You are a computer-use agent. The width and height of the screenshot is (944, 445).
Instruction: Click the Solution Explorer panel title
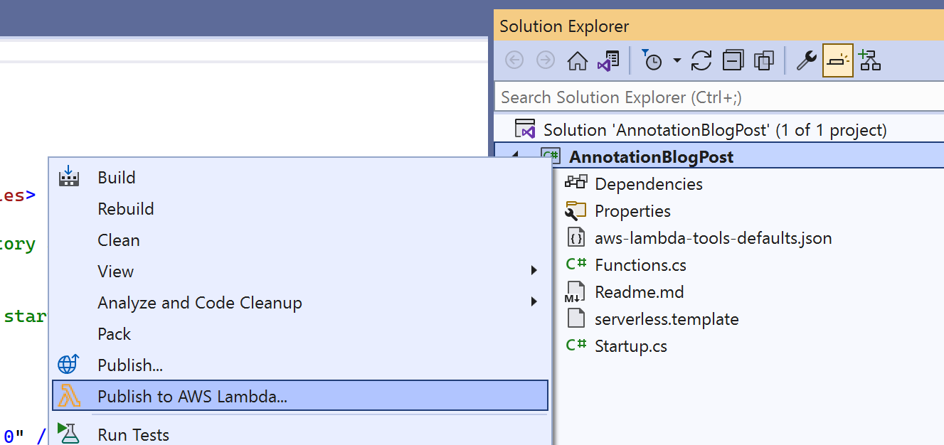click(x=564, y=27)
